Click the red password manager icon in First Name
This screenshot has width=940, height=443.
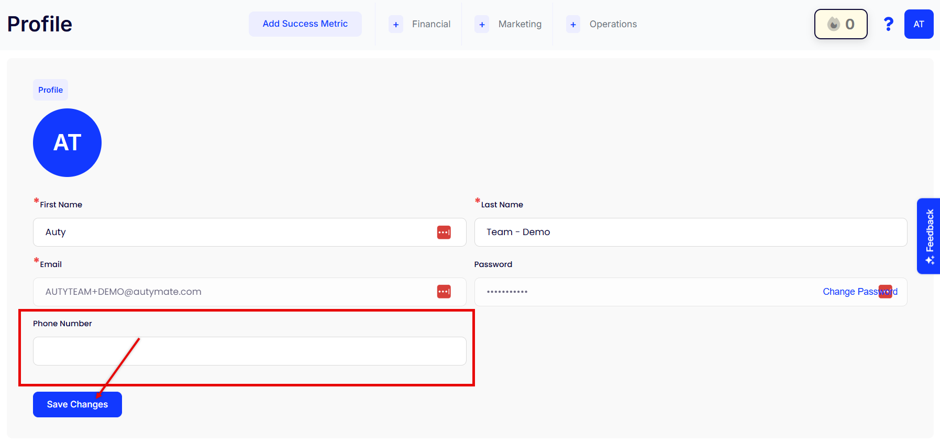pos(444,232)
